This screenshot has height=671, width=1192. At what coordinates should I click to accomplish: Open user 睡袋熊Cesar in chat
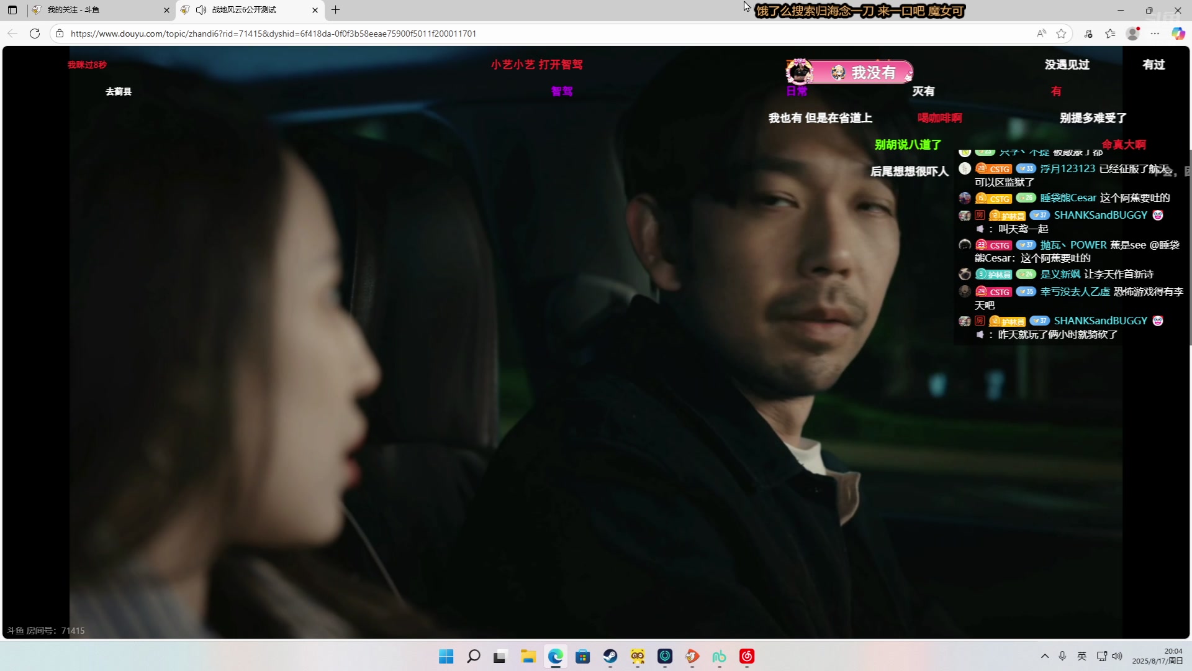(x=1068, y=198)
